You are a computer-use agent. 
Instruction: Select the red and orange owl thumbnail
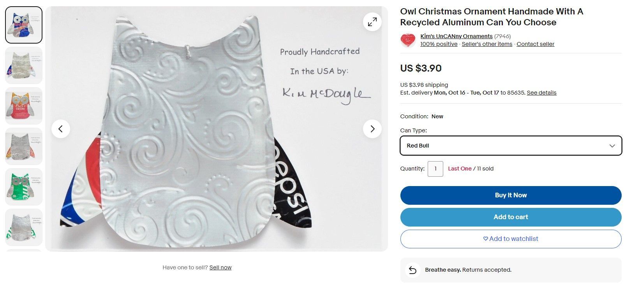pos(24,106)
